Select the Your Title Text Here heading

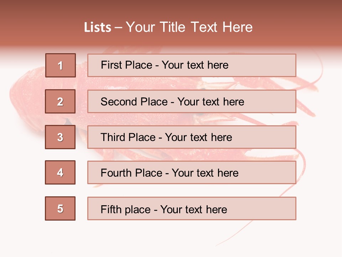189,27
